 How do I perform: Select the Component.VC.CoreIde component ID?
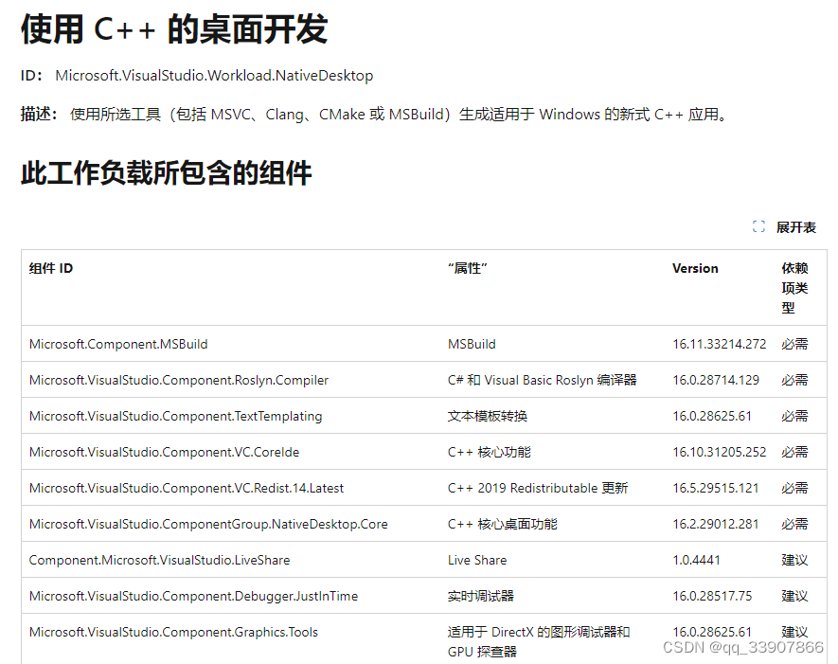[x=164, y=452]
